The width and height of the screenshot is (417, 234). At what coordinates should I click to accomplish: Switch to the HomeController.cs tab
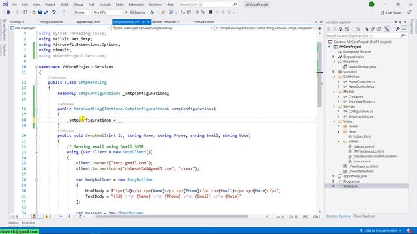pyautogui.click(x=166, y=22)
